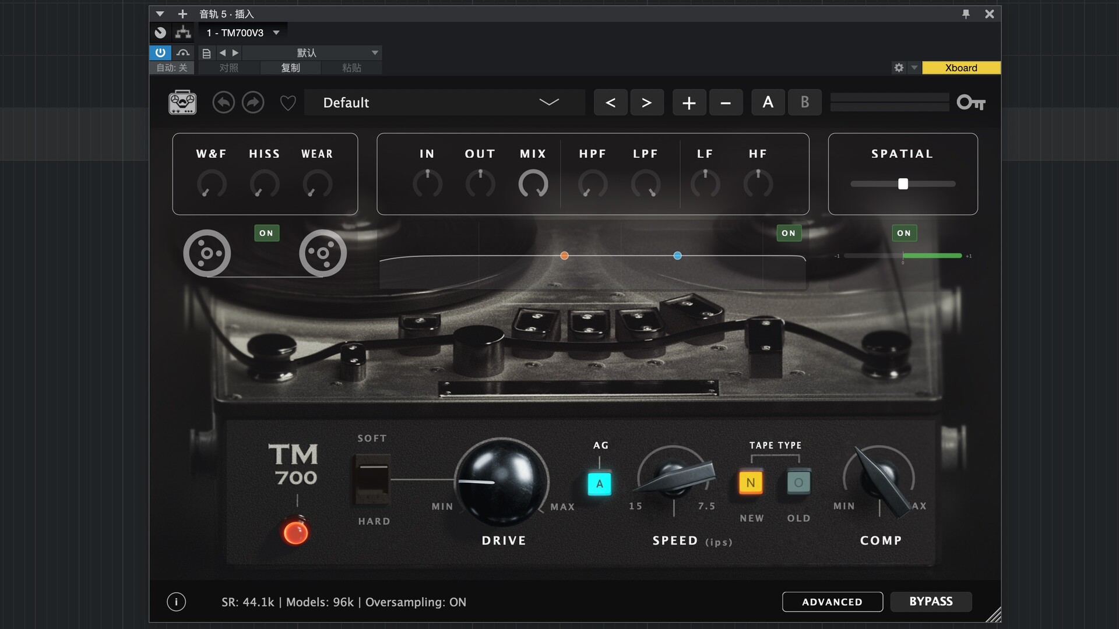Screen dimensions: 1119x629
Task: Open the 默认 preset dropdown
Action: 375,52
